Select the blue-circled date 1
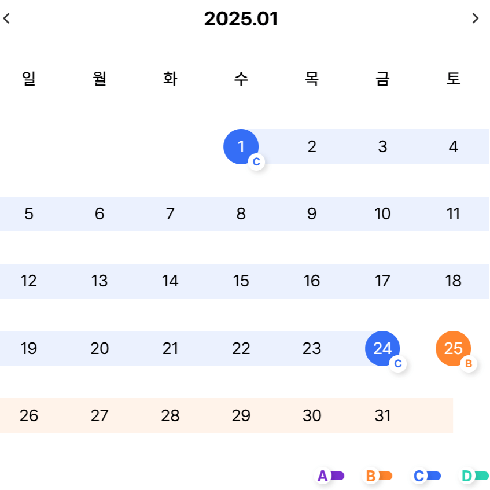 pos(241,146)
